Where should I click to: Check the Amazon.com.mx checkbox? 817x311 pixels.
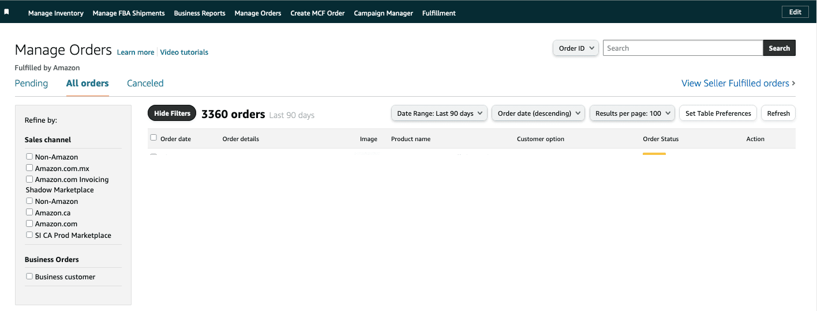(x=29, y=168)
